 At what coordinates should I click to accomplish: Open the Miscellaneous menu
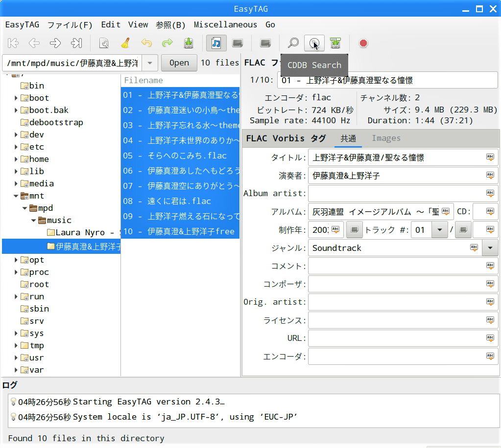coord(225,25)
